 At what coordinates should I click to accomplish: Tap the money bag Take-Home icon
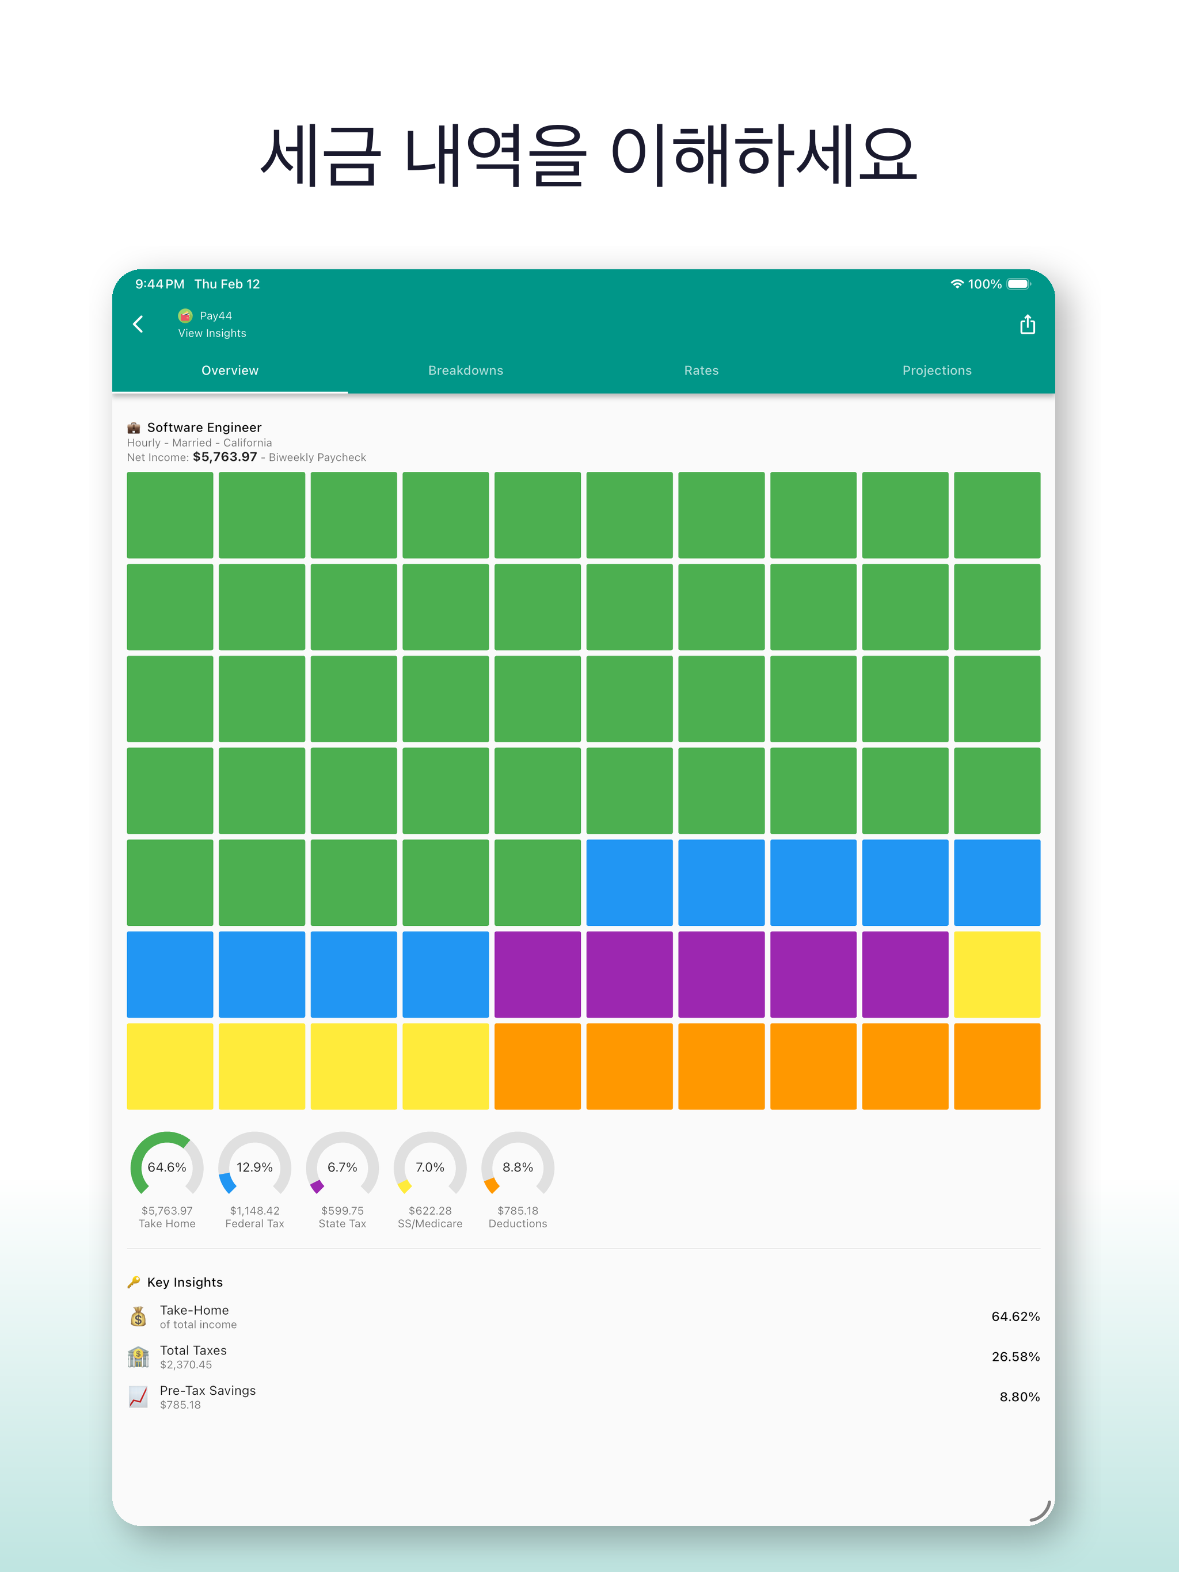click(x=139, y=1317)
